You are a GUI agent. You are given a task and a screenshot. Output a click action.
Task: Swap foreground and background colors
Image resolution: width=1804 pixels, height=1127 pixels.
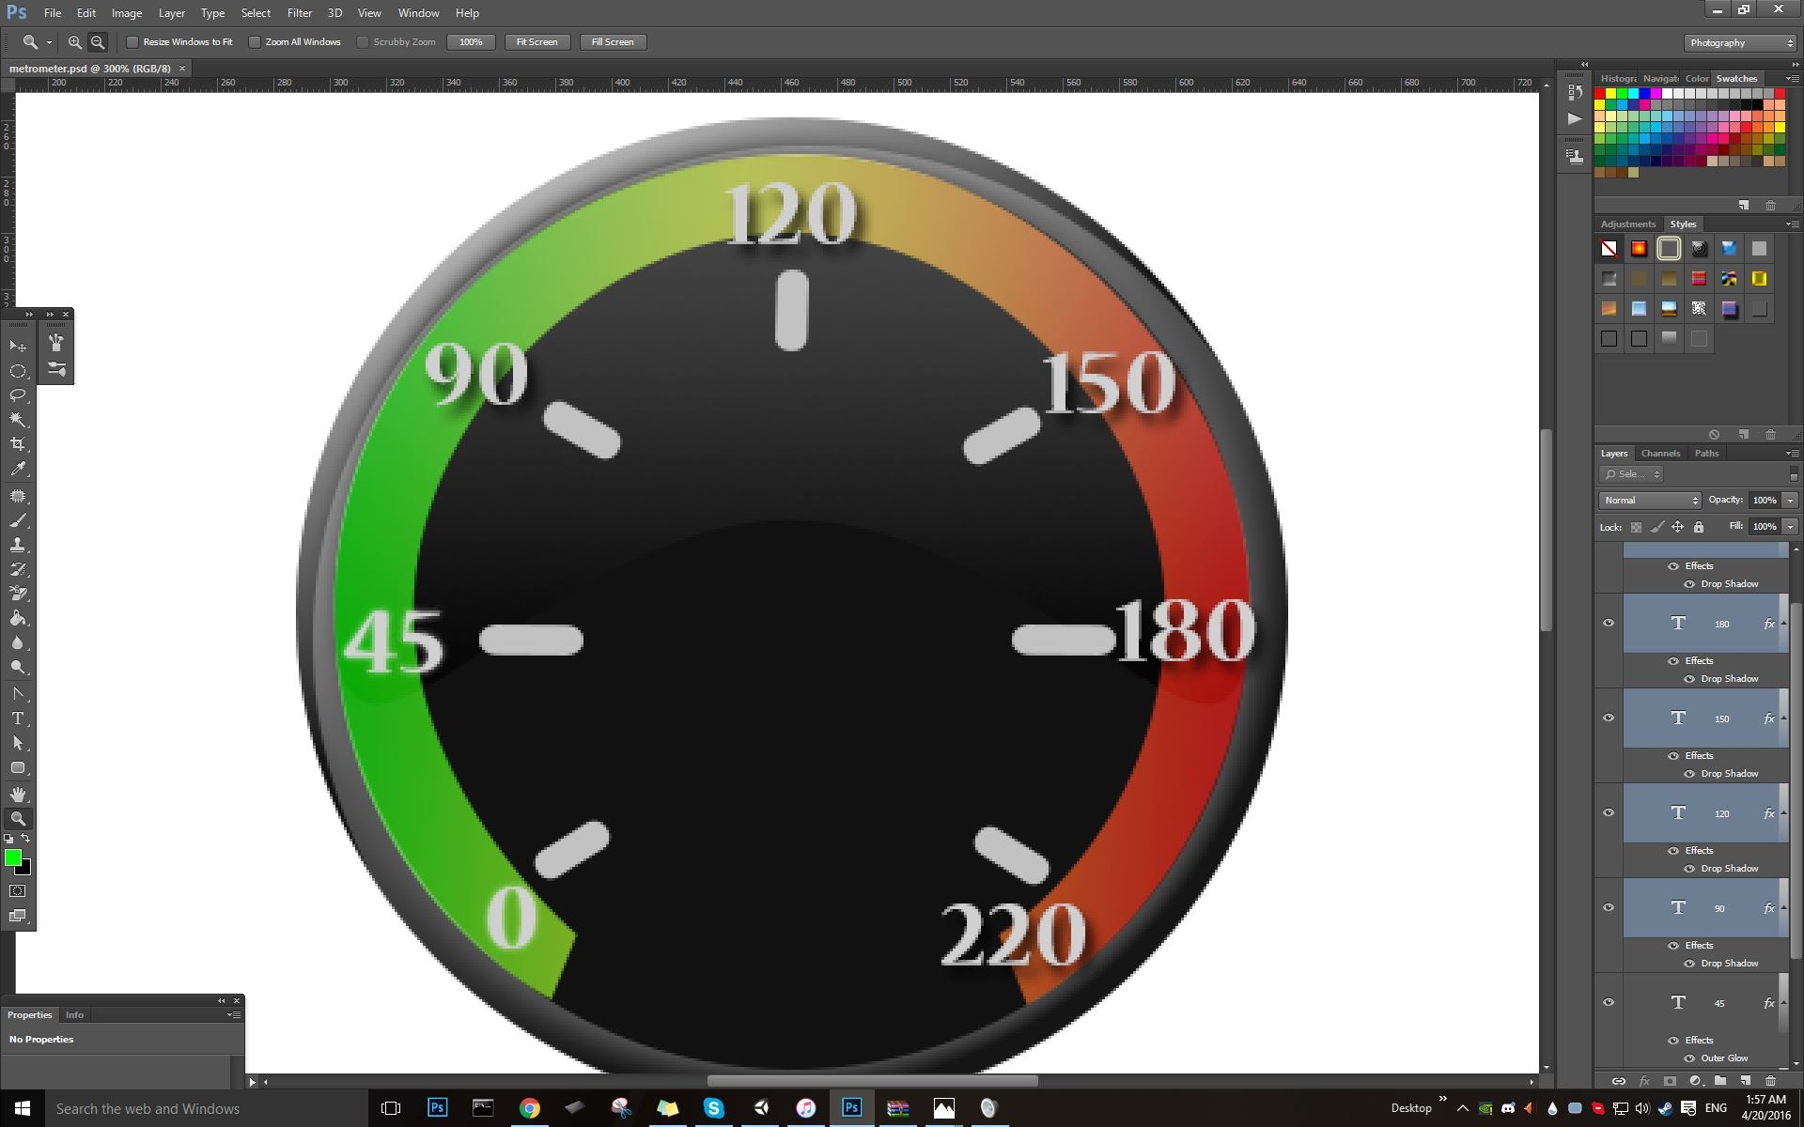(26, 839)
